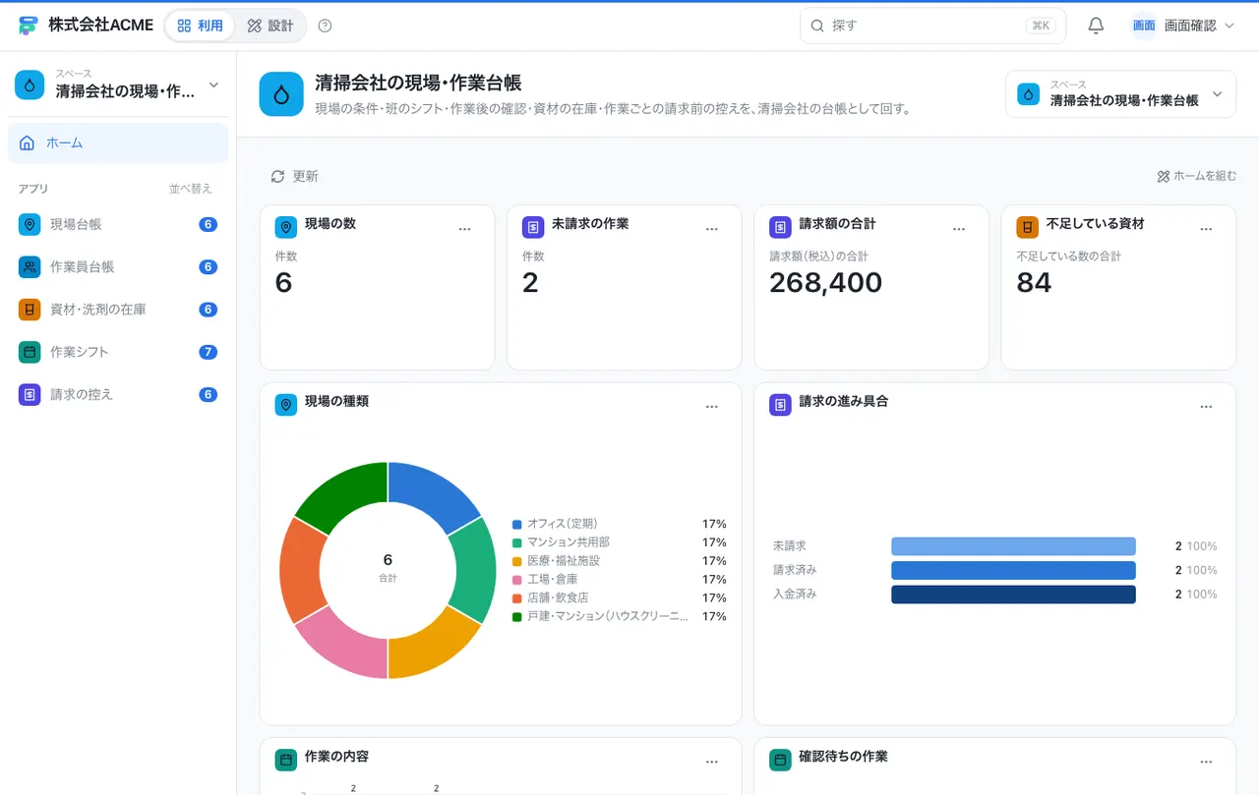Click the 未請求 light blue bar

coord(1013,546)
